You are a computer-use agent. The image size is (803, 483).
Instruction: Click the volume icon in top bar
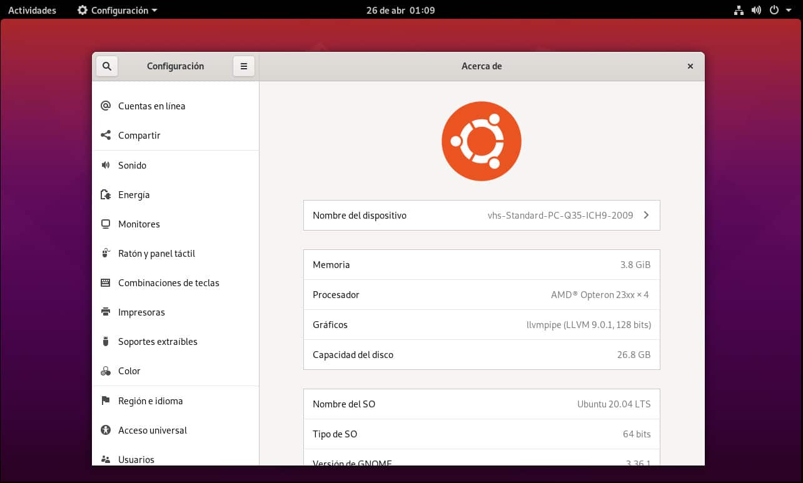tap(756, 10)
